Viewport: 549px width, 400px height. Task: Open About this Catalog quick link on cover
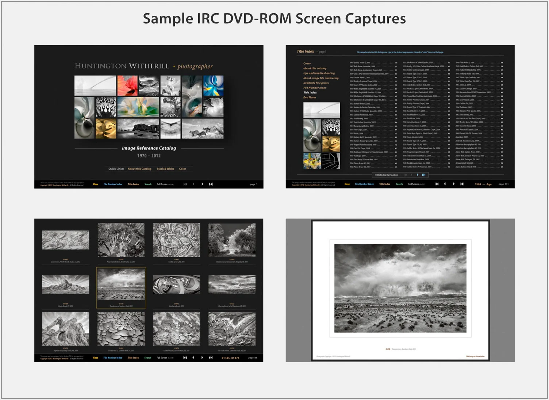click(139, 169)
